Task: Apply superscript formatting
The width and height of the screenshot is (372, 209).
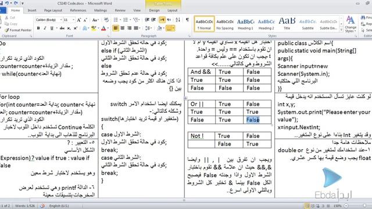Action: pyautogui.click(x=76, y=28)
